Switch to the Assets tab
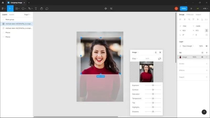Screen dimensions: 210x118 point(12,15)
